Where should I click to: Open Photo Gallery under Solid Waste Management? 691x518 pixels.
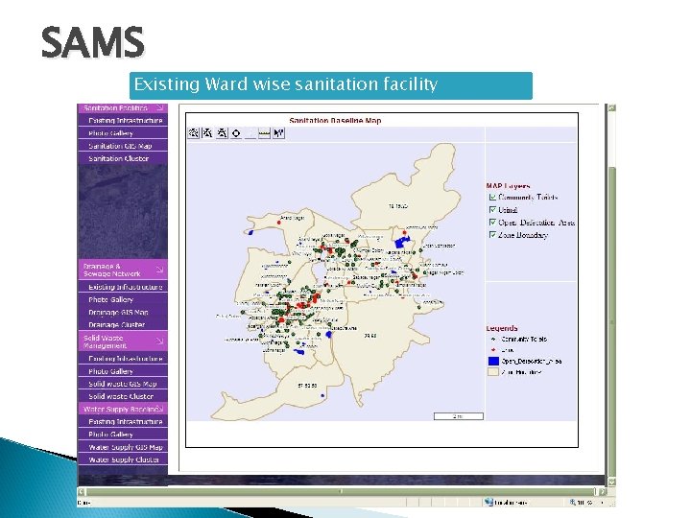coord(123,371)
